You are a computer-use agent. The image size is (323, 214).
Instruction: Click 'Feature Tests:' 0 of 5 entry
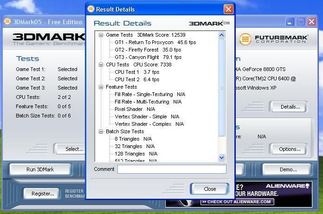pos(43,106)
